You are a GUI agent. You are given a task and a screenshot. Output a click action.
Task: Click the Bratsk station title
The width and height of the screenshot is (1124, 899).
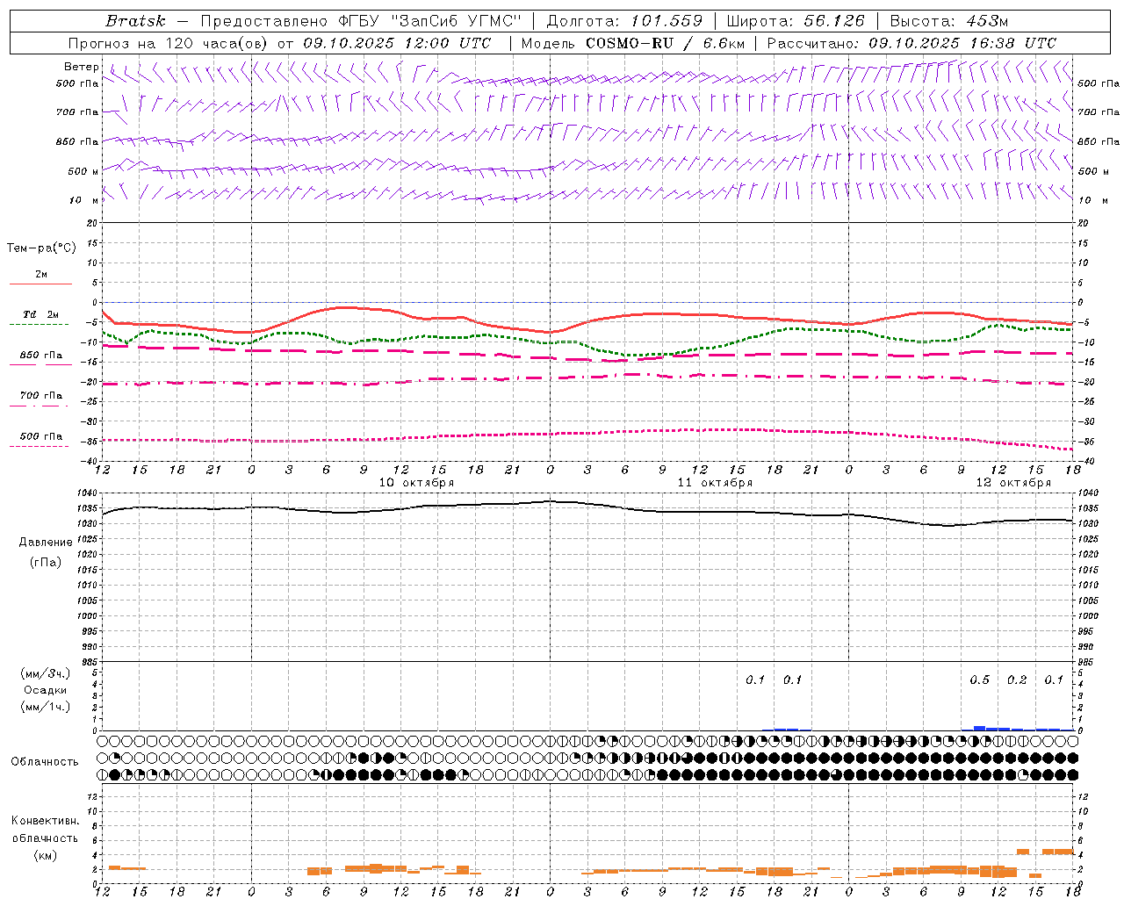[x=134, y=21]
